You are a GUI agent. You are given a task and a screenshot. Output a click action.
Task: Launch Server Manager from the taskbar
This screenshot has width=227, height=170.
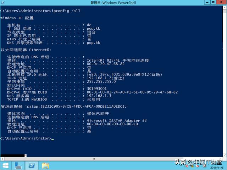point(18,166)
